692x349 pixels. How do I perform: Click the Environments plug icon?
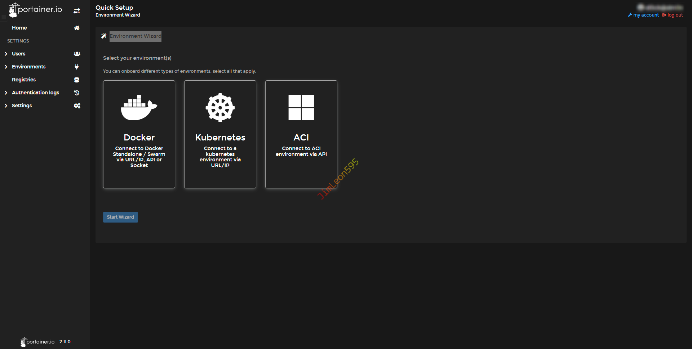pos(76,67)
